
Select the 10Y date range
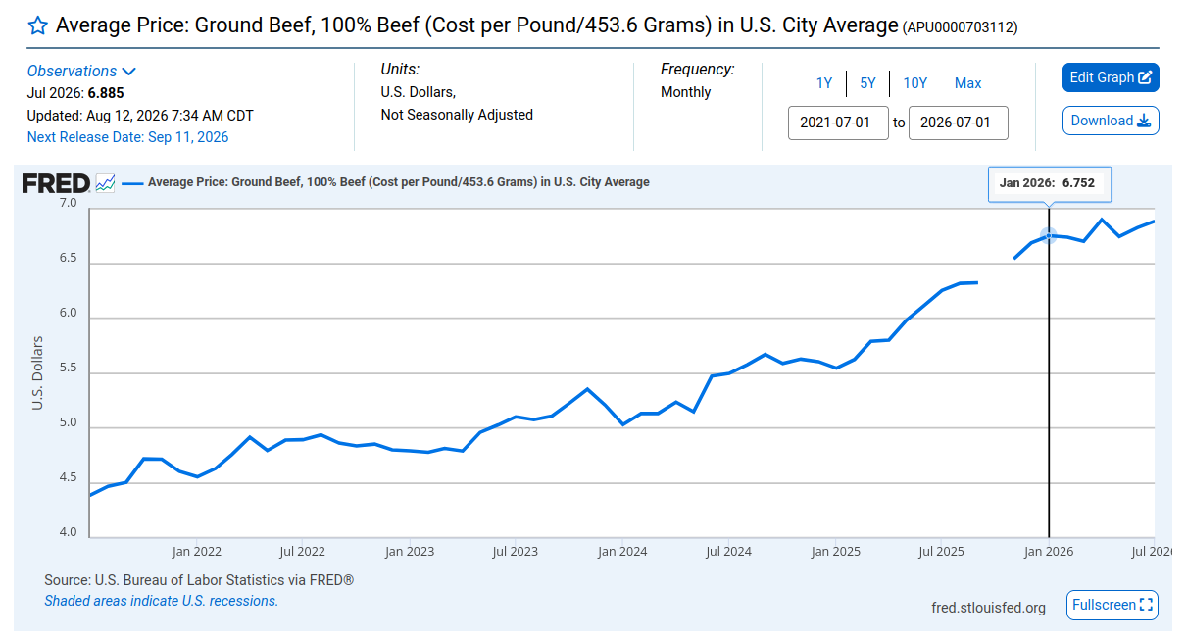click(x=914, y=83)
